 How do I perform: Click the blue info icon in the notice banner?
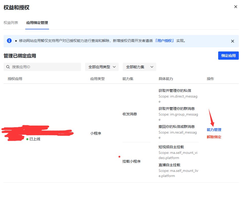[9, 41]
